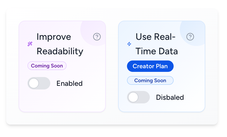Click the blue Coming Soon badge
This screenshot has height=137, width=227.
click(150, 80)
